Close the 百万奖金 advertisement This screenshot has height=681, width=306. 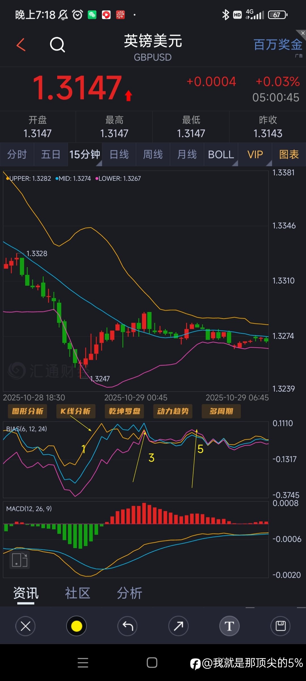(x=303, y=33)
